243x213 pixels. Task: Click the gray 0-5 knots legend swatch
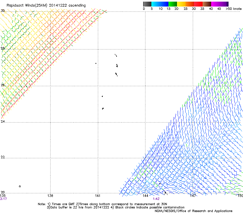147,4
